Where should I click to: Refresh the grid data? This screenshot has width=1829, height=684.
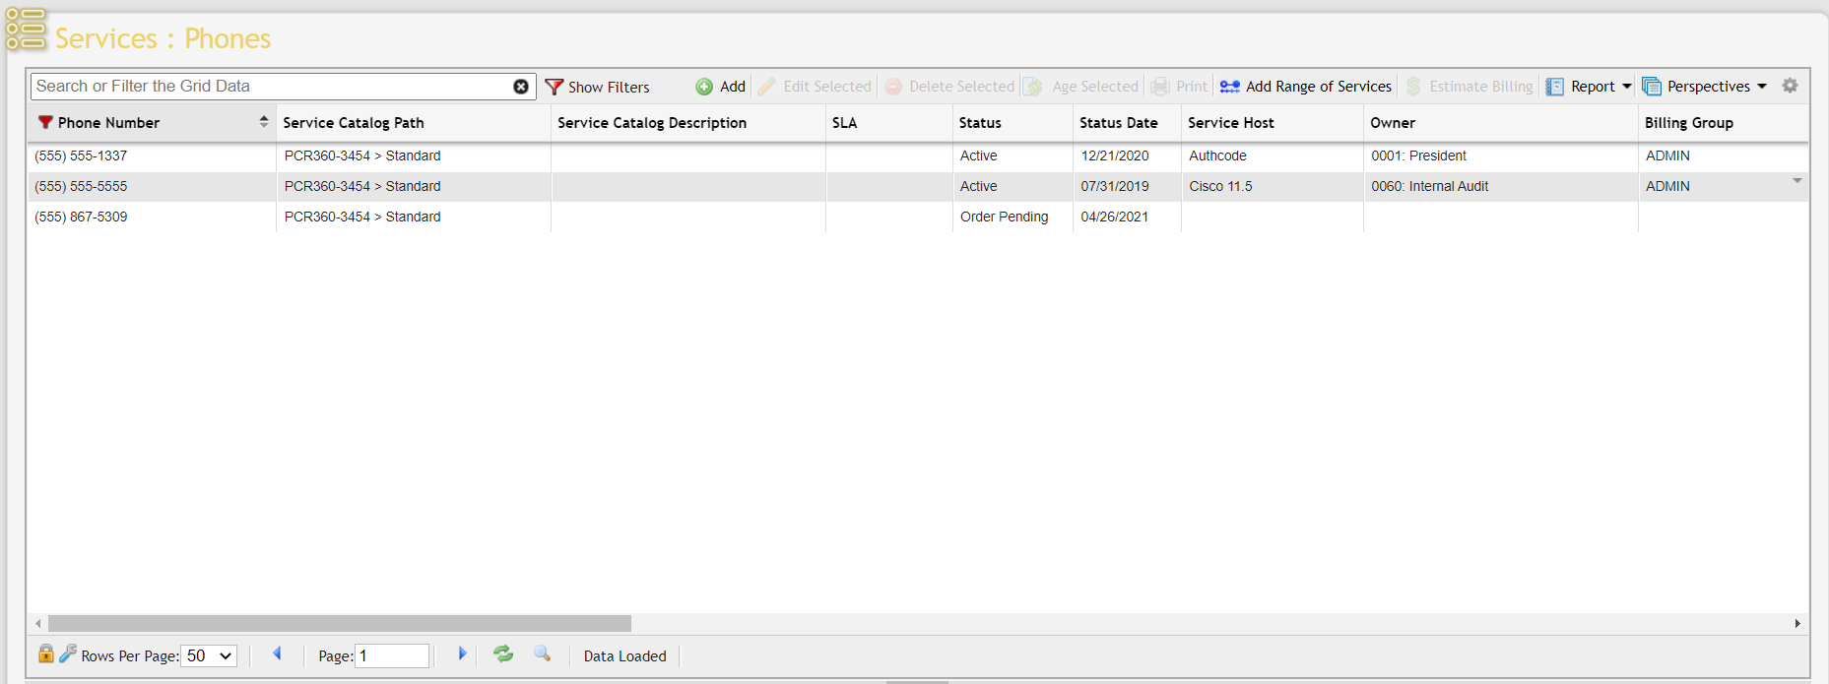tap(503, 653)
